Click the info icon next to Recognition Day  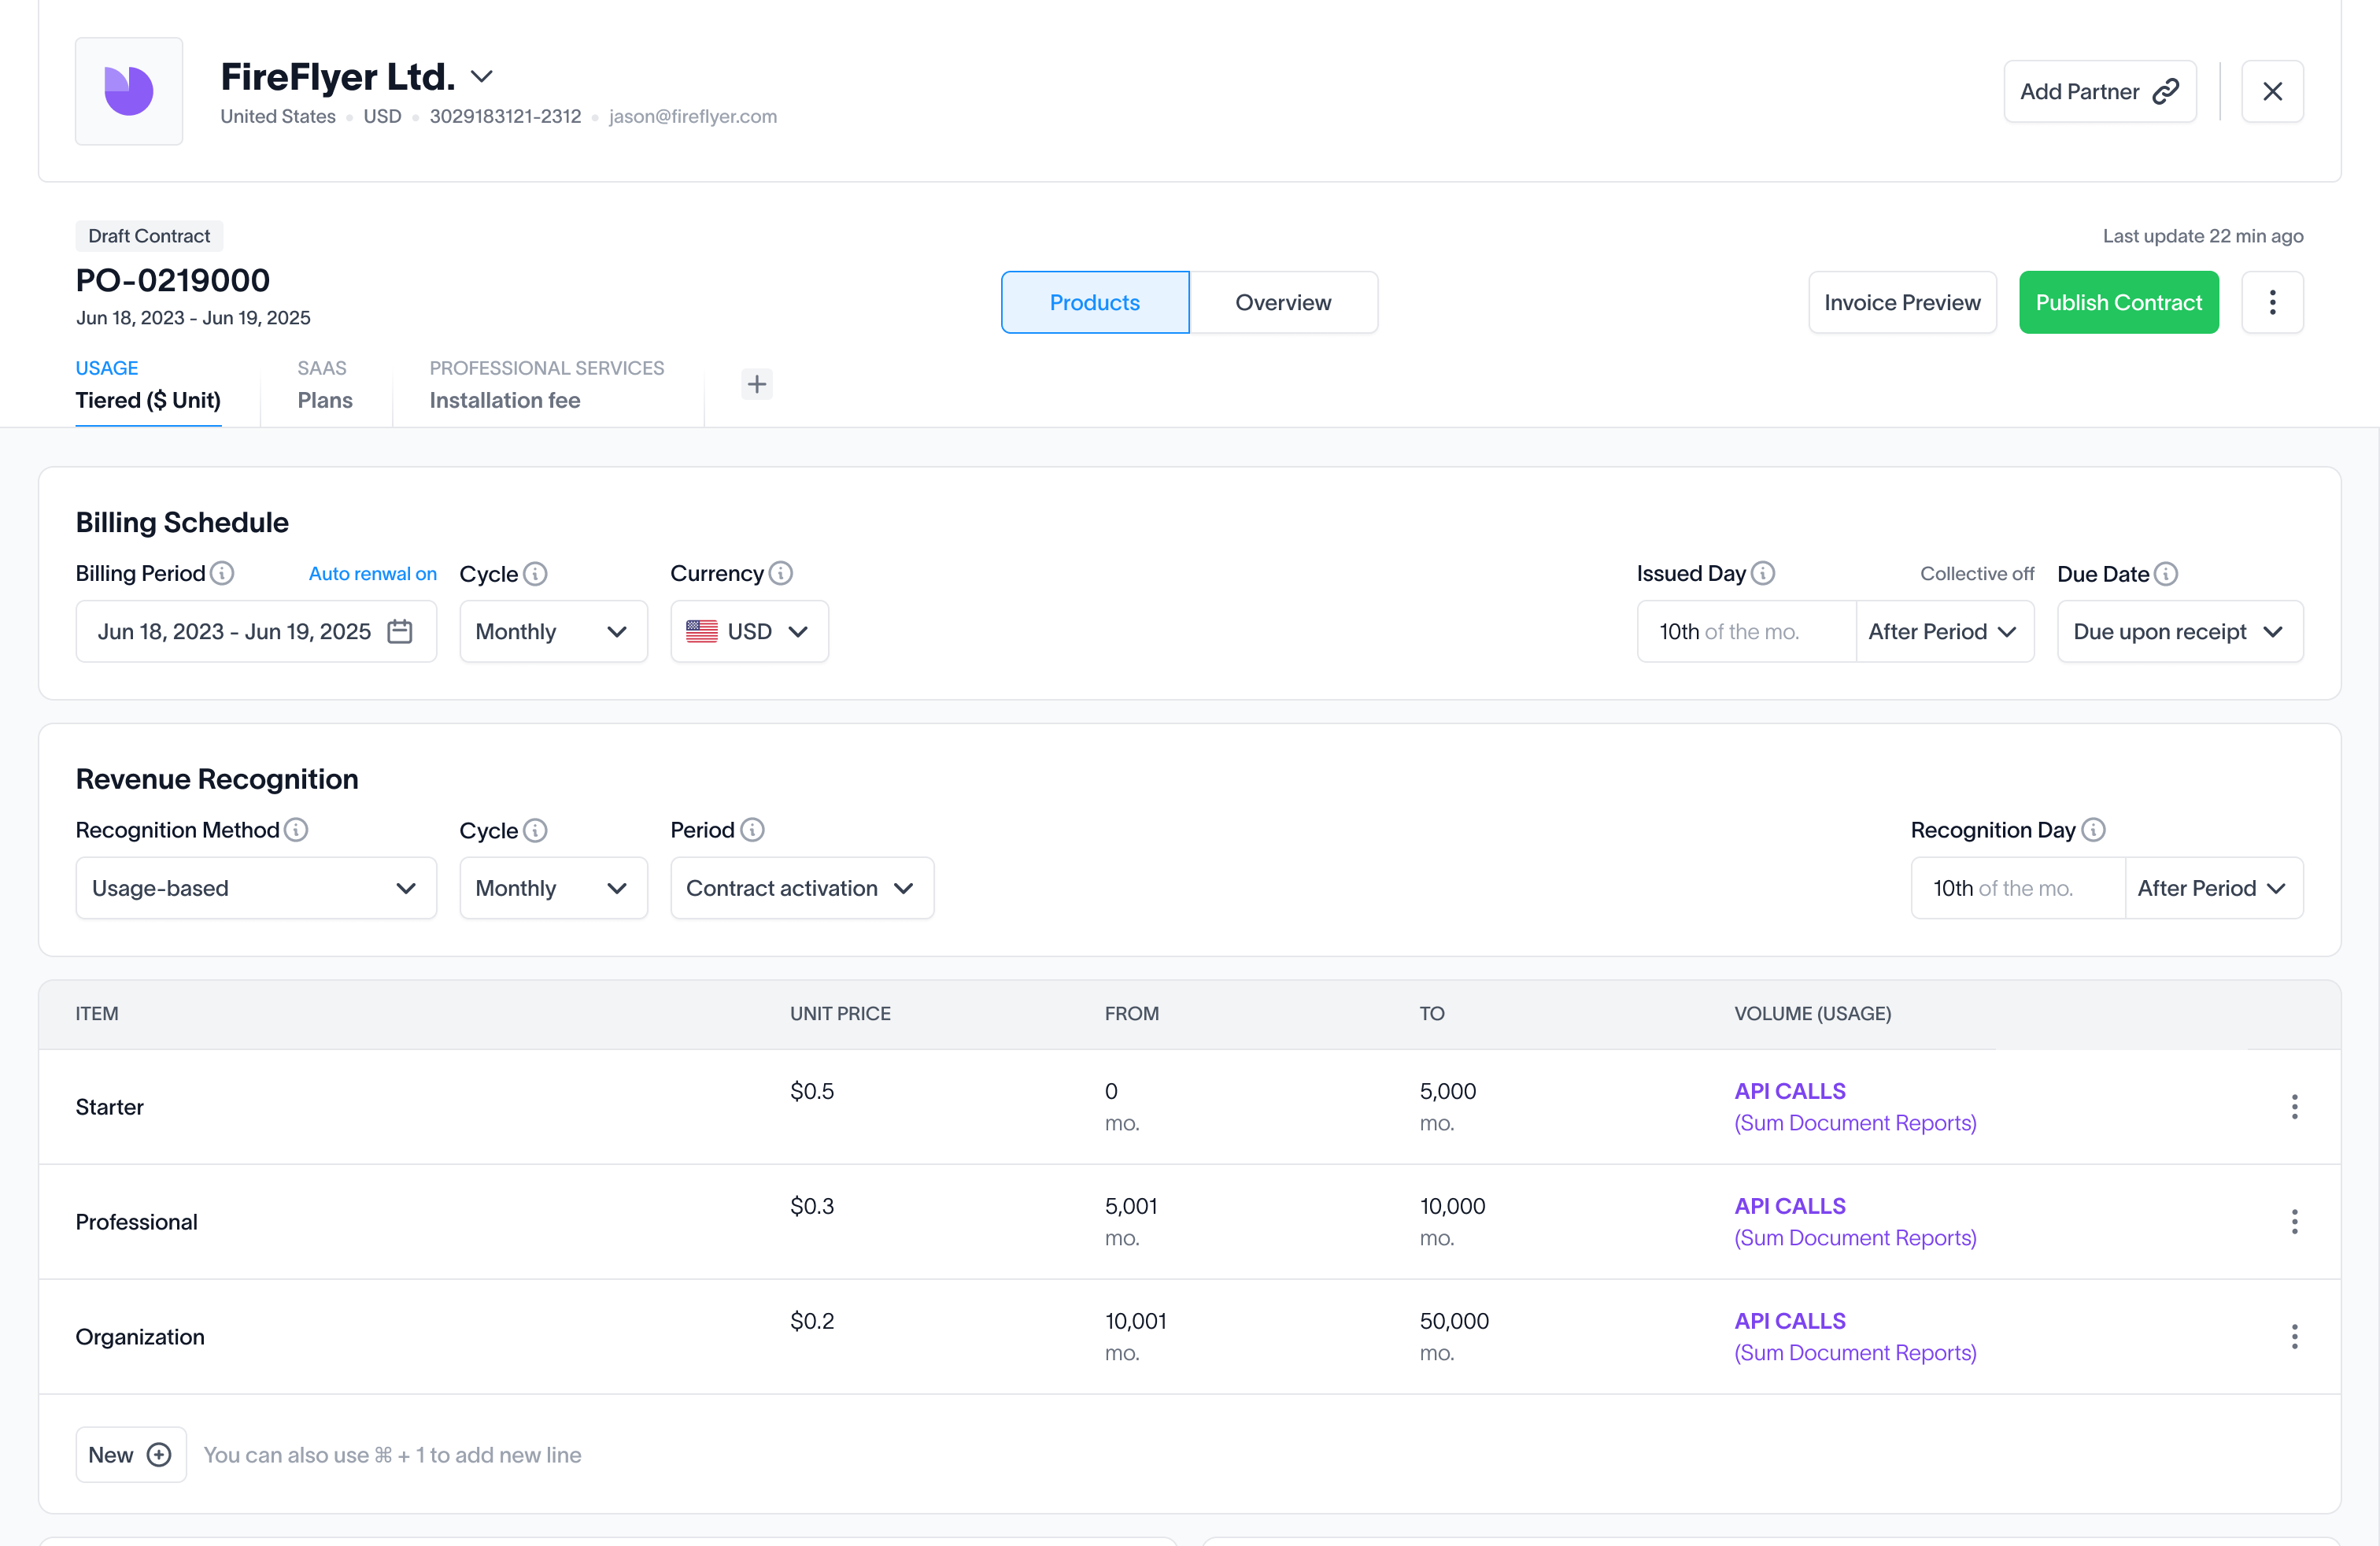[x=2096, y=830]
